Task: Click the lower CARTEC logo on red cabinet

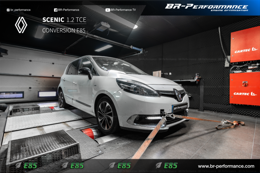Action: click(x=245, y=94)
